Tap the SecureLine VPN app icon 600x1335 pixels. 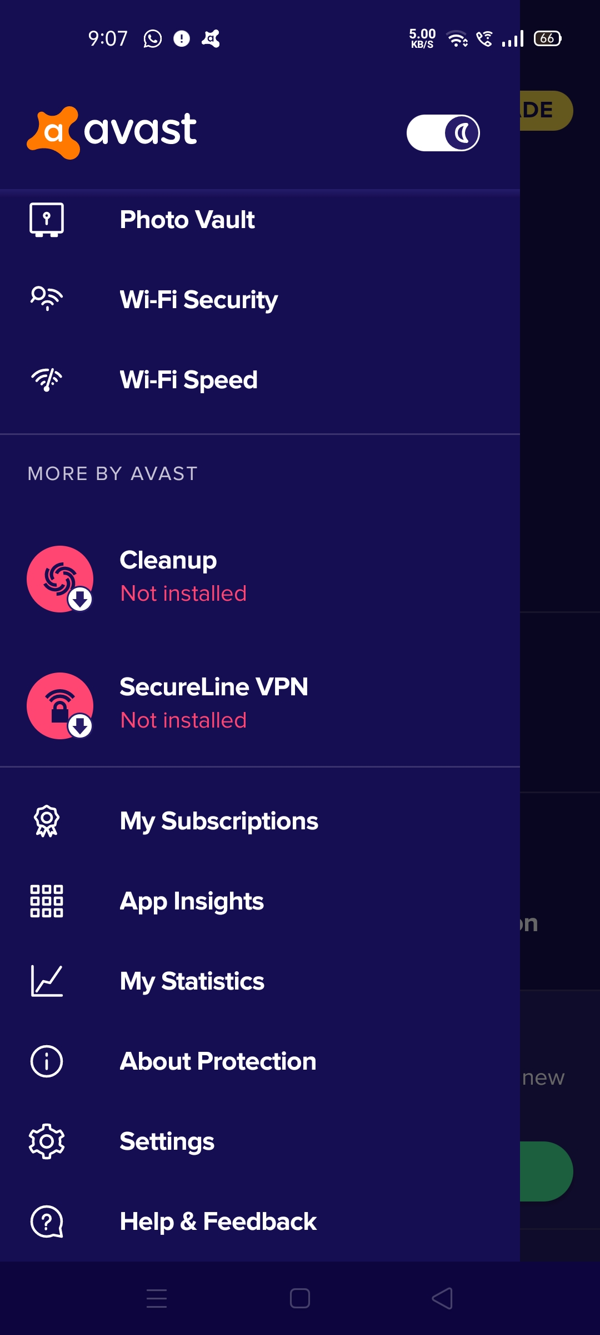click(60, 706)
